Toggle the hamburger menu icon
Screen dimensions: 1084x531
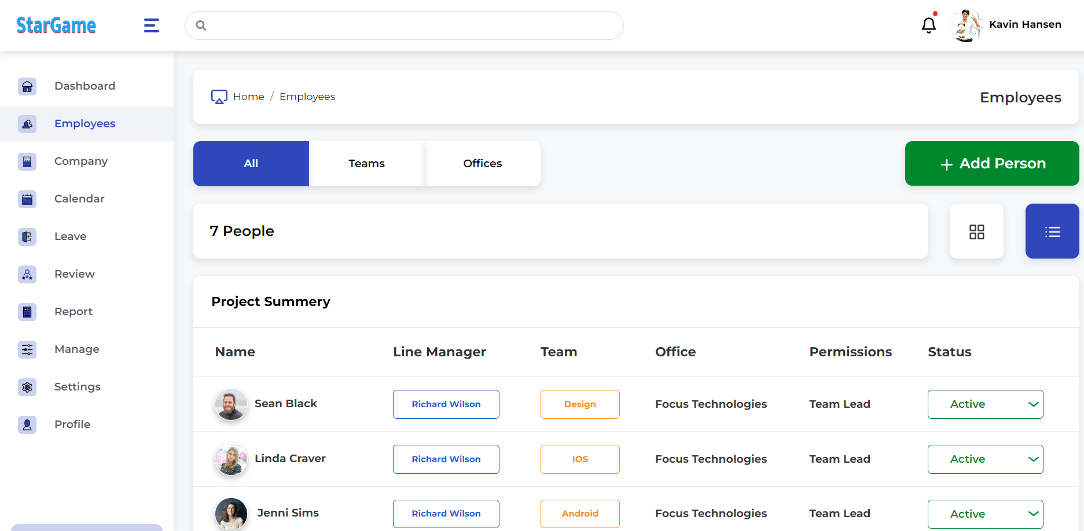pos(152,25)
